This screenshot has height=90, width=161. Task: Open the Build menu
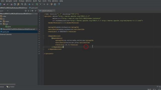pyautogui.click(x=35, y=1)
